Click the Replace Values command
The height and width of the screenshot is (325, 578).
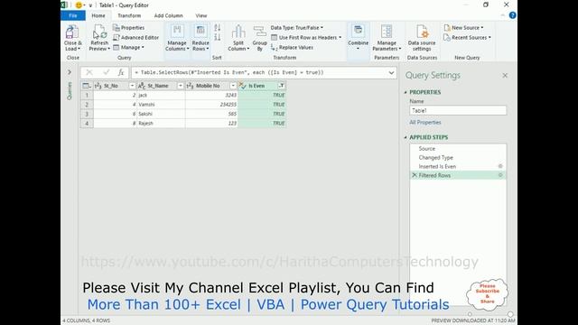click(x=292, y=48)
